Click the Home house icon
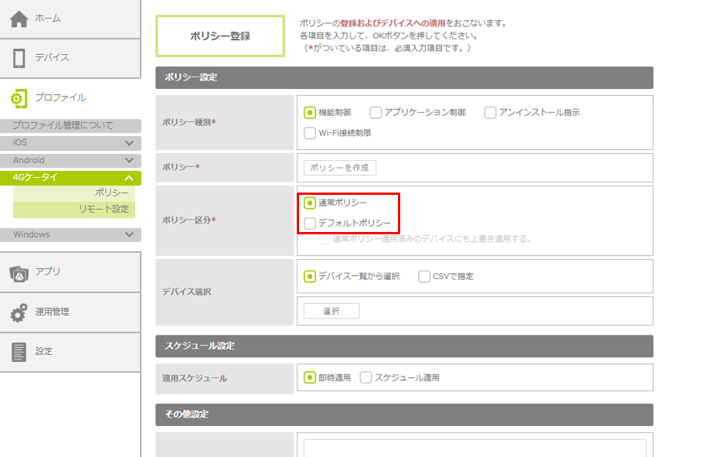 pyautogui.click(x=19, y=19)
